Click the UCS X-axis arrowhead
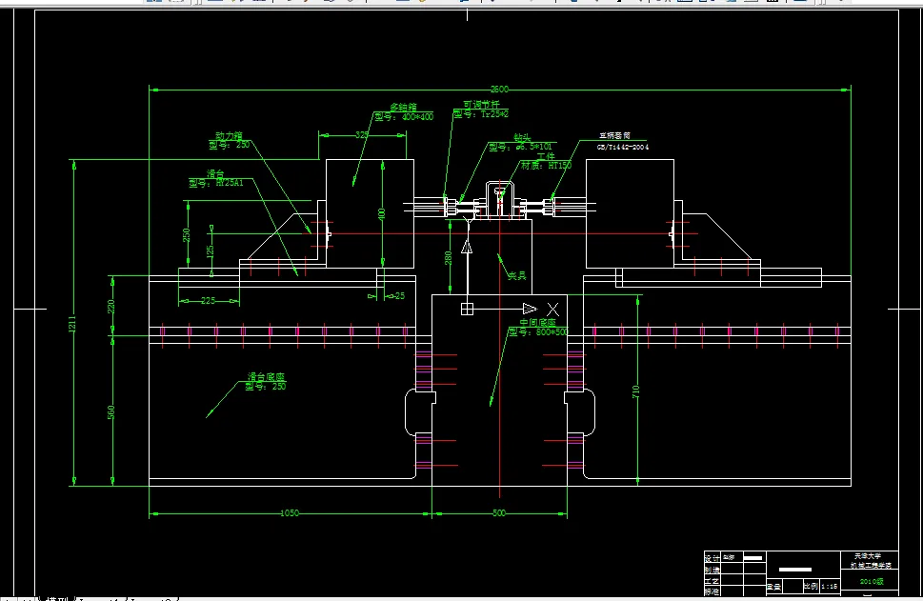 (530, 309)
